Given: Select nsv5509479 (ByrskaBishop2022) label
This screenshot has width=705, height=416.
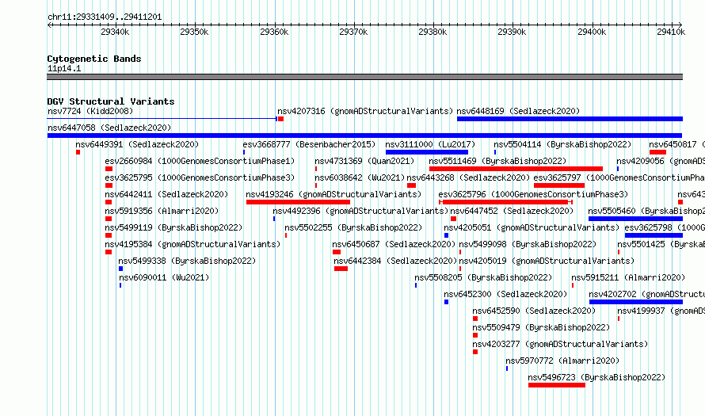Looking at the screenshot, I should tap(541, 327).
